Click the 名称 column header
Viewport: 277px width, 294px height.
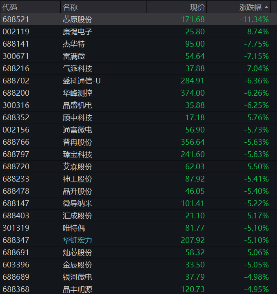pyautogui.click(x=70, y=7)
